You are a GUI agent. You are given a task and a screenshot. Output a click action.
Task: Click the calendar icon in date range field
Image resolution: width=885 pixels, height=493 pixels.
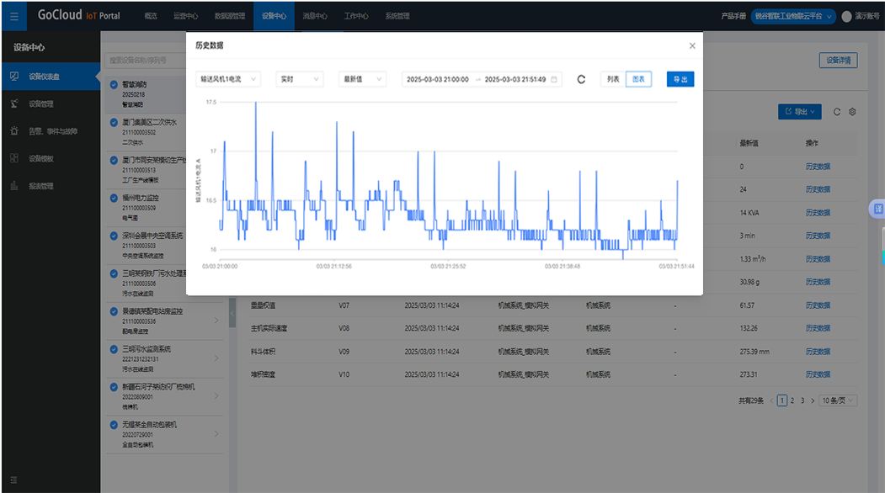[554, 79]
